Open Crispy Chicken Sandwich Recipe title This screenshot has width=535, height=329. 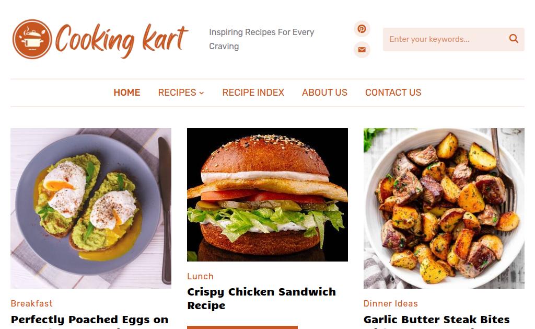pos(262,299)
